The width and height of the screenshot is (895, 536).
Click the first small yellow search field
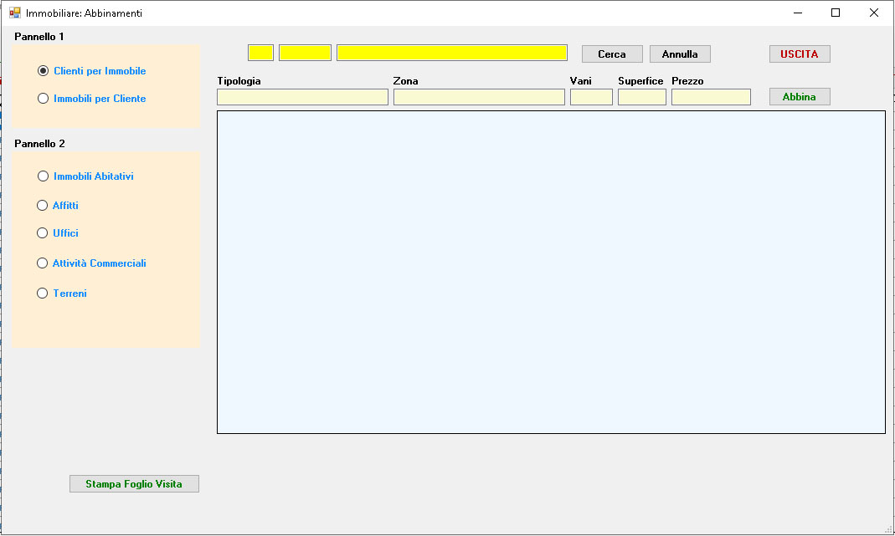(260, 53)
